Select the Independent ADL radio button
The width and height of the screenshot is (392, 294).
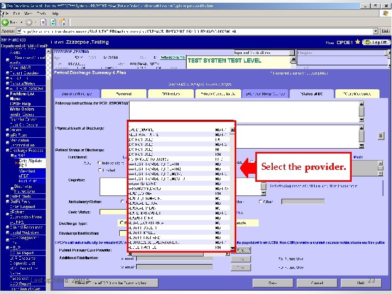pyautogui.click(x=100, y=163)
